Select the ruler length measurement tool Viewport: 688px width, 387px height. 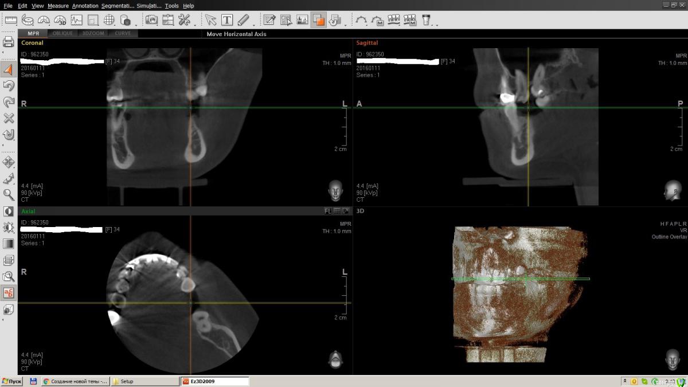click(10, 20)
